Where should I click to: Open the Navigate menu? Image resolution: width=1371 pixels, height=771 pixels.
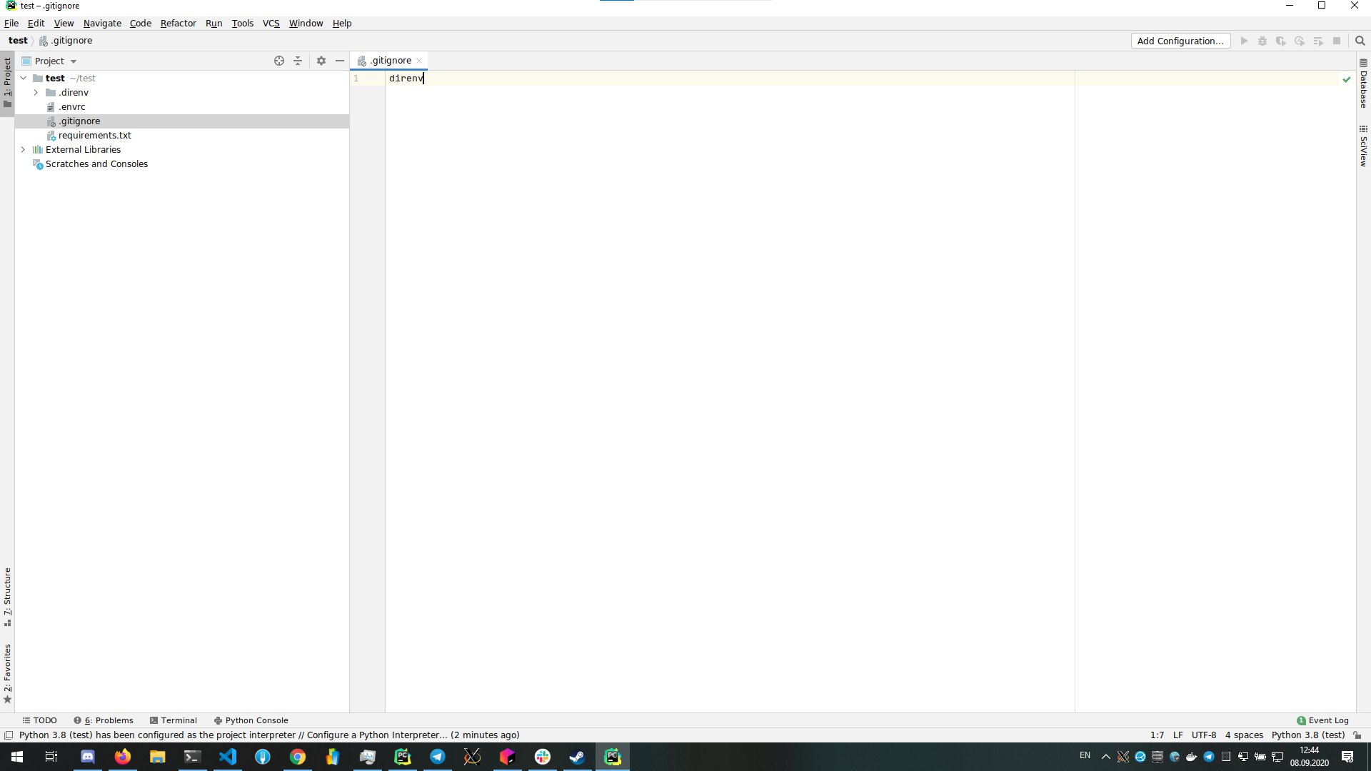(102, 23)
